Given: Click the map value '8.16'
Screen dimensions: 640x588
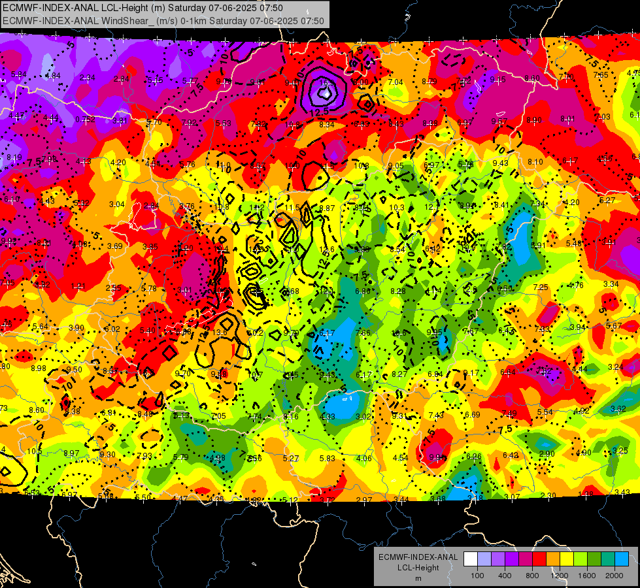Looking at the screenshot, I should coord(291,417).
